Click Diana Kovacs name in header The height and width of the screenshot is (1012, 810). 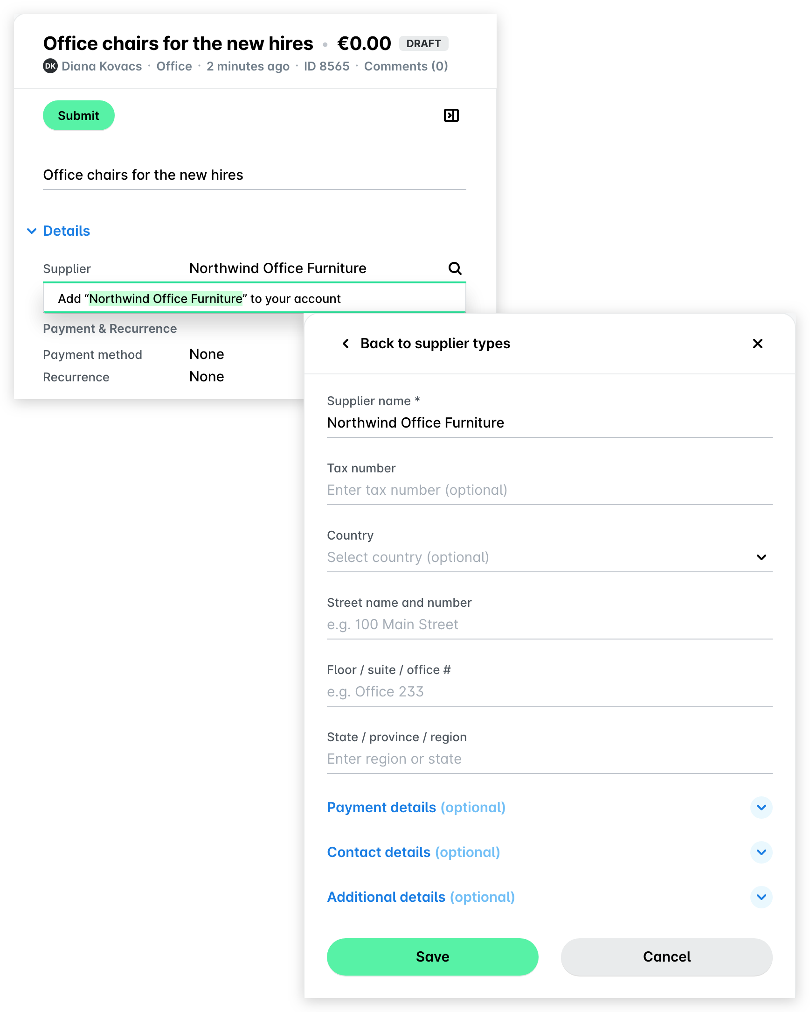pyautogui.click(x=101, y=66)
